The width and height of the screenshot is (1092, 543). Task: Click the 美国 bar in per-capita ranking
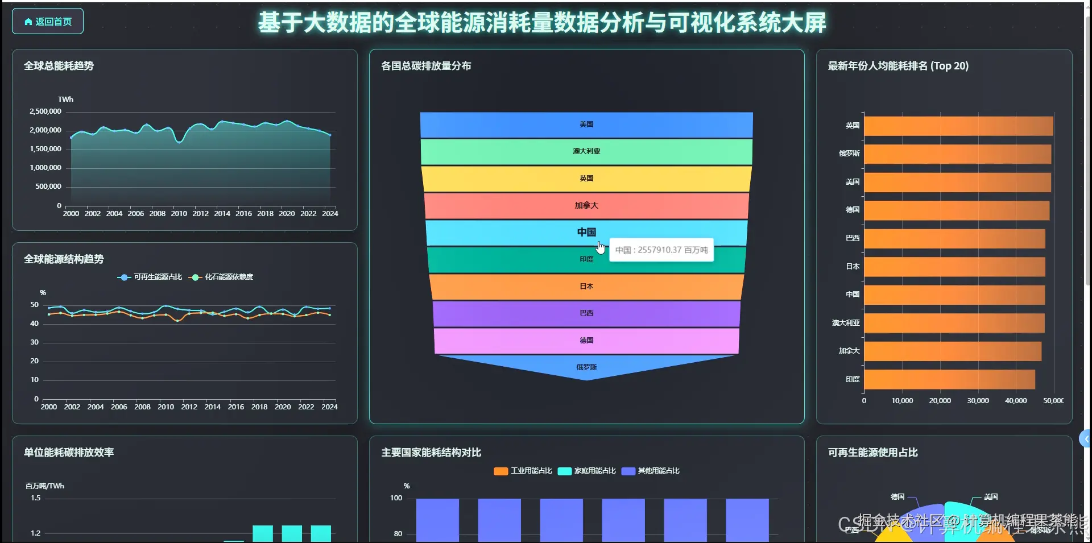(x=957, y=182)
